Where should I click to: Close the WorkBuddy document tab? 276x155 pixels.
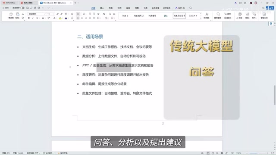pos(71,3)
